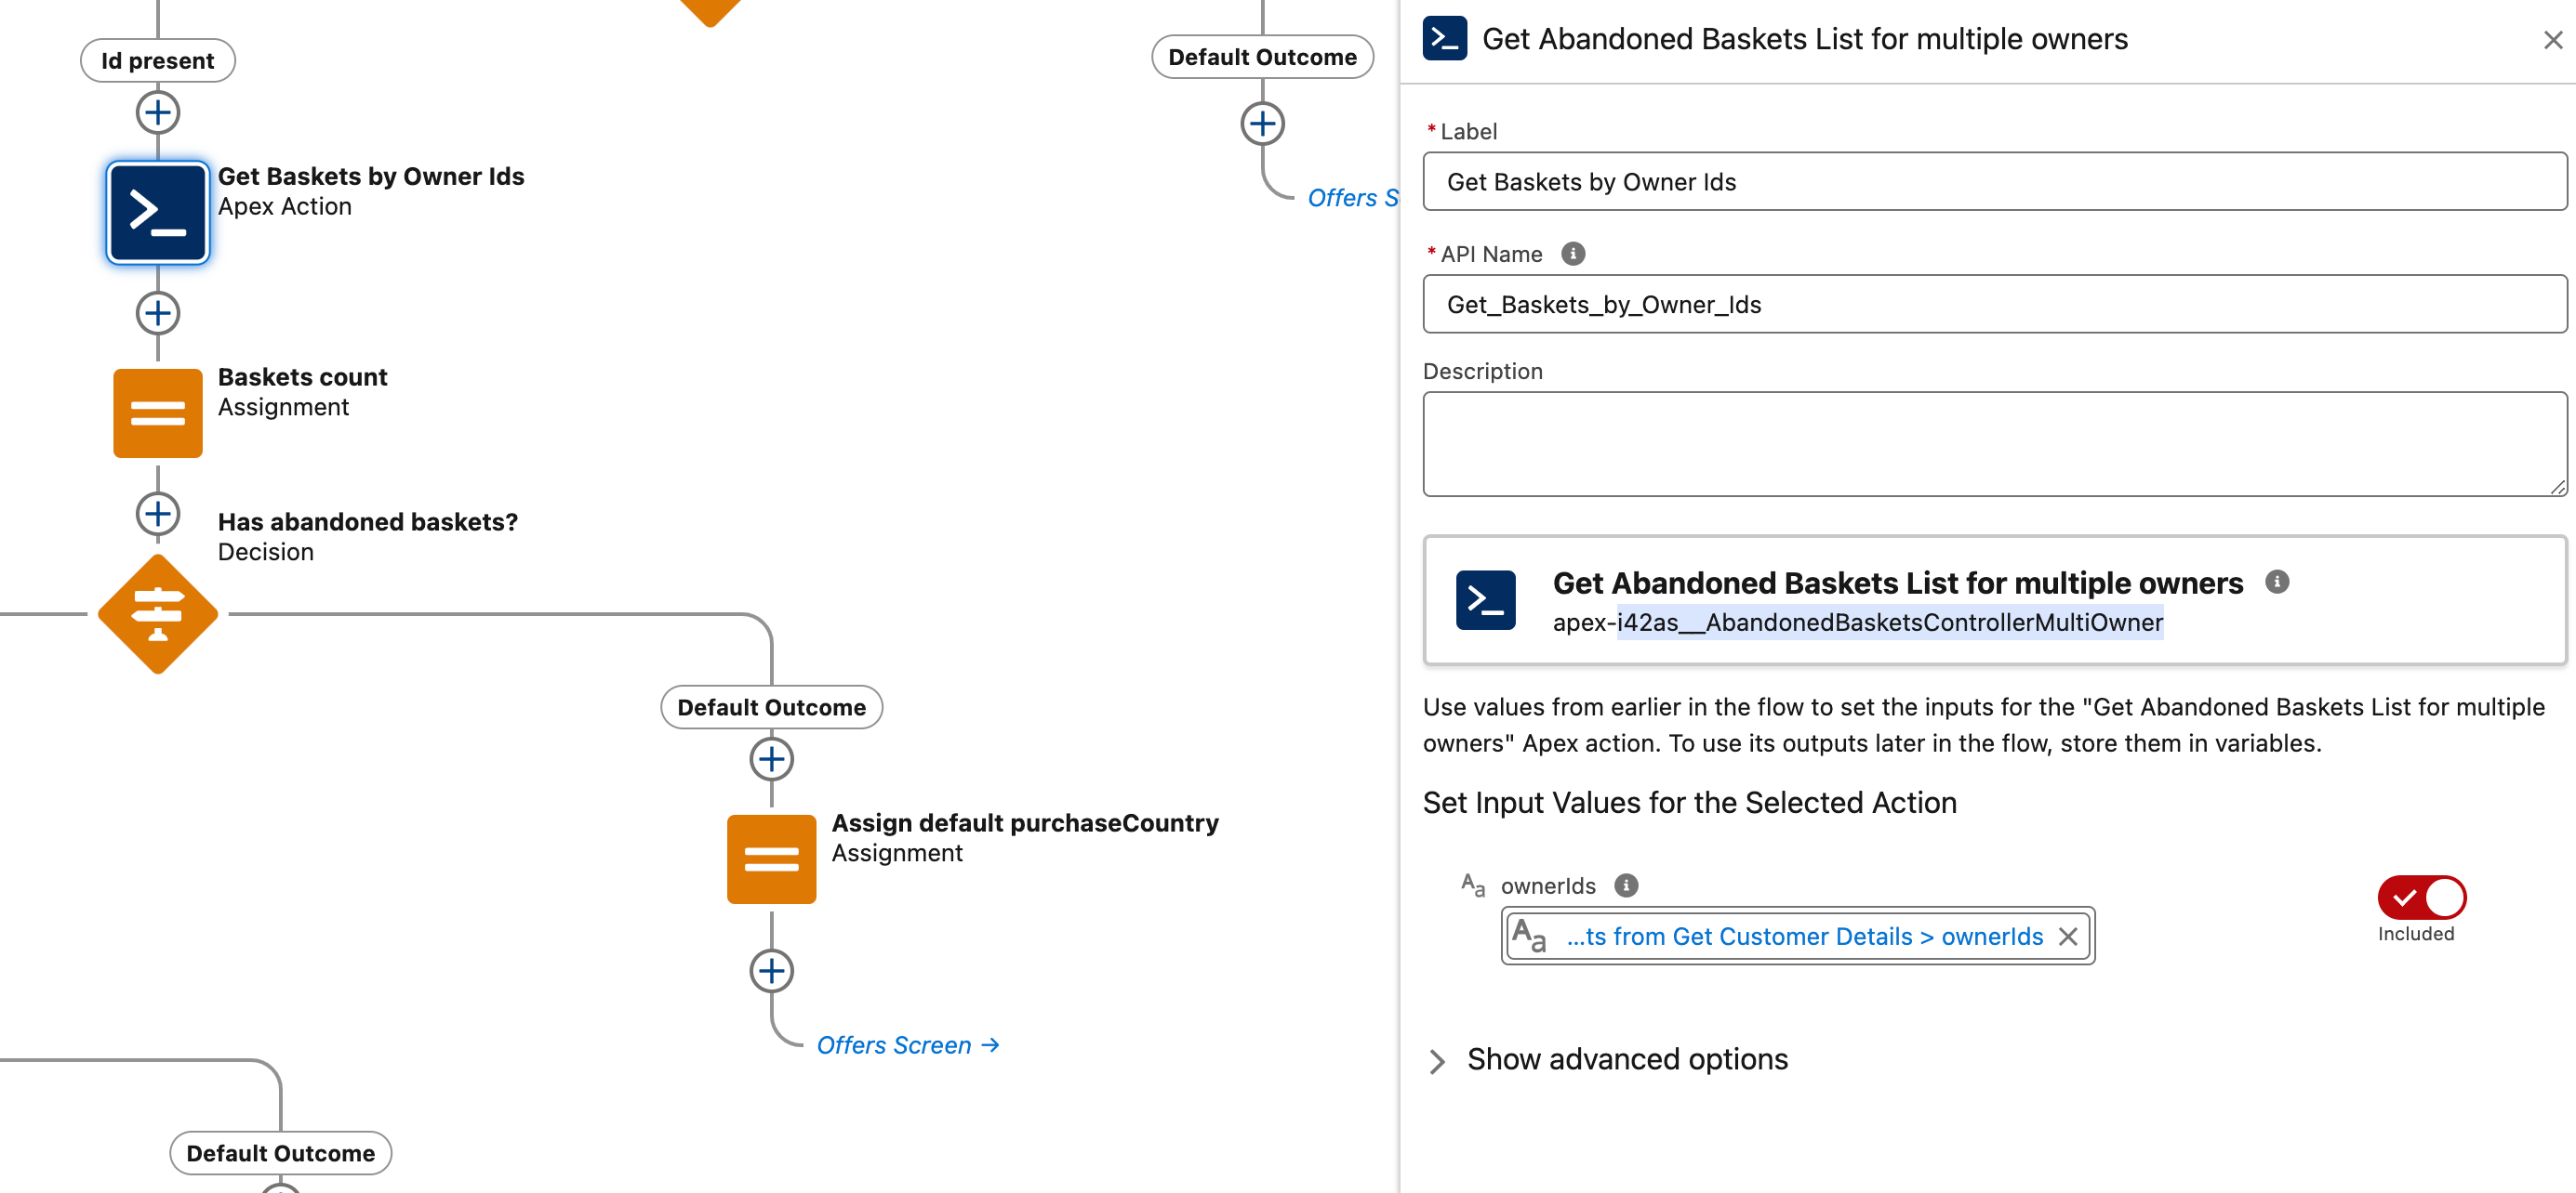The image size is (2576, 1193).
Task: Open the Has abandoned baskets Decision element
Action: [157, 613]
